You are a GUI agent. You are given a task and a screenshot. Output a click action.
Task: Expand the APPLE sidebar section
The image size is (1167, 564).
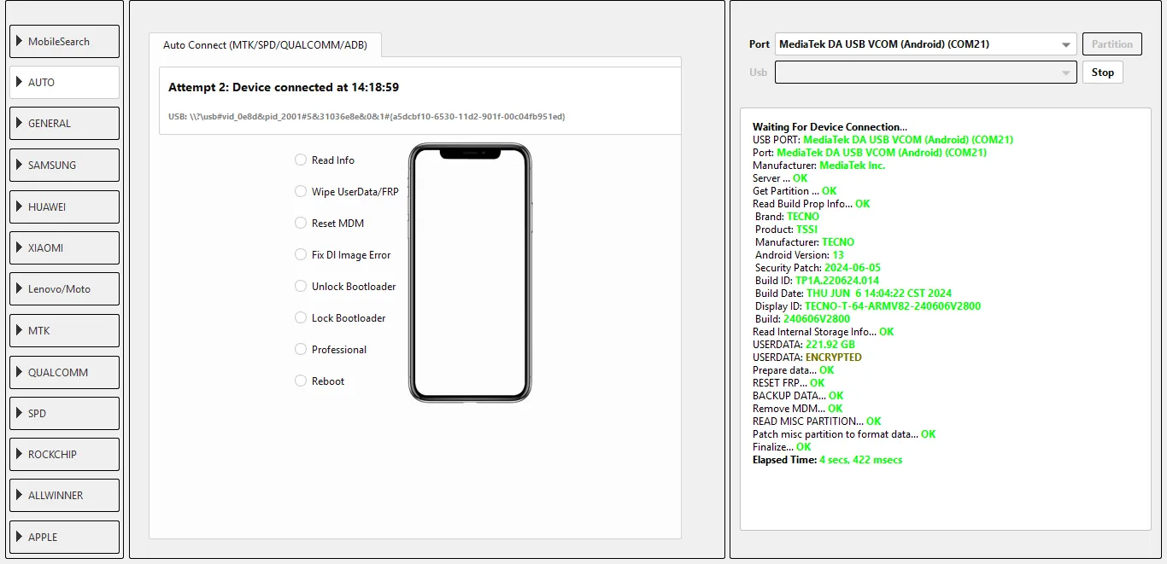coord(64,537)
